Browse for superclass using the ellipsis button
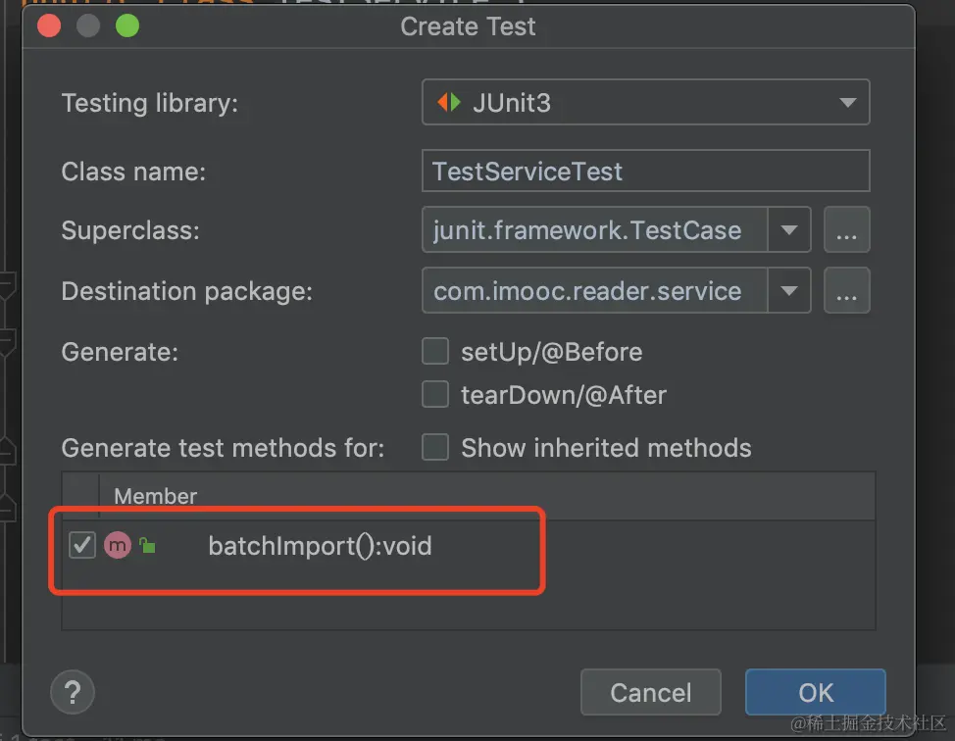The image size is (955, 741). [x=847, y=231]
